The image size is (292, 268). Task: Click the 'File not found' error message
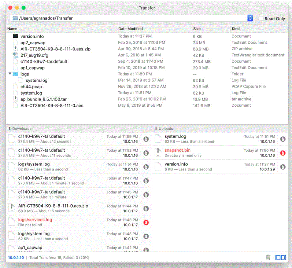pos(30,225)
